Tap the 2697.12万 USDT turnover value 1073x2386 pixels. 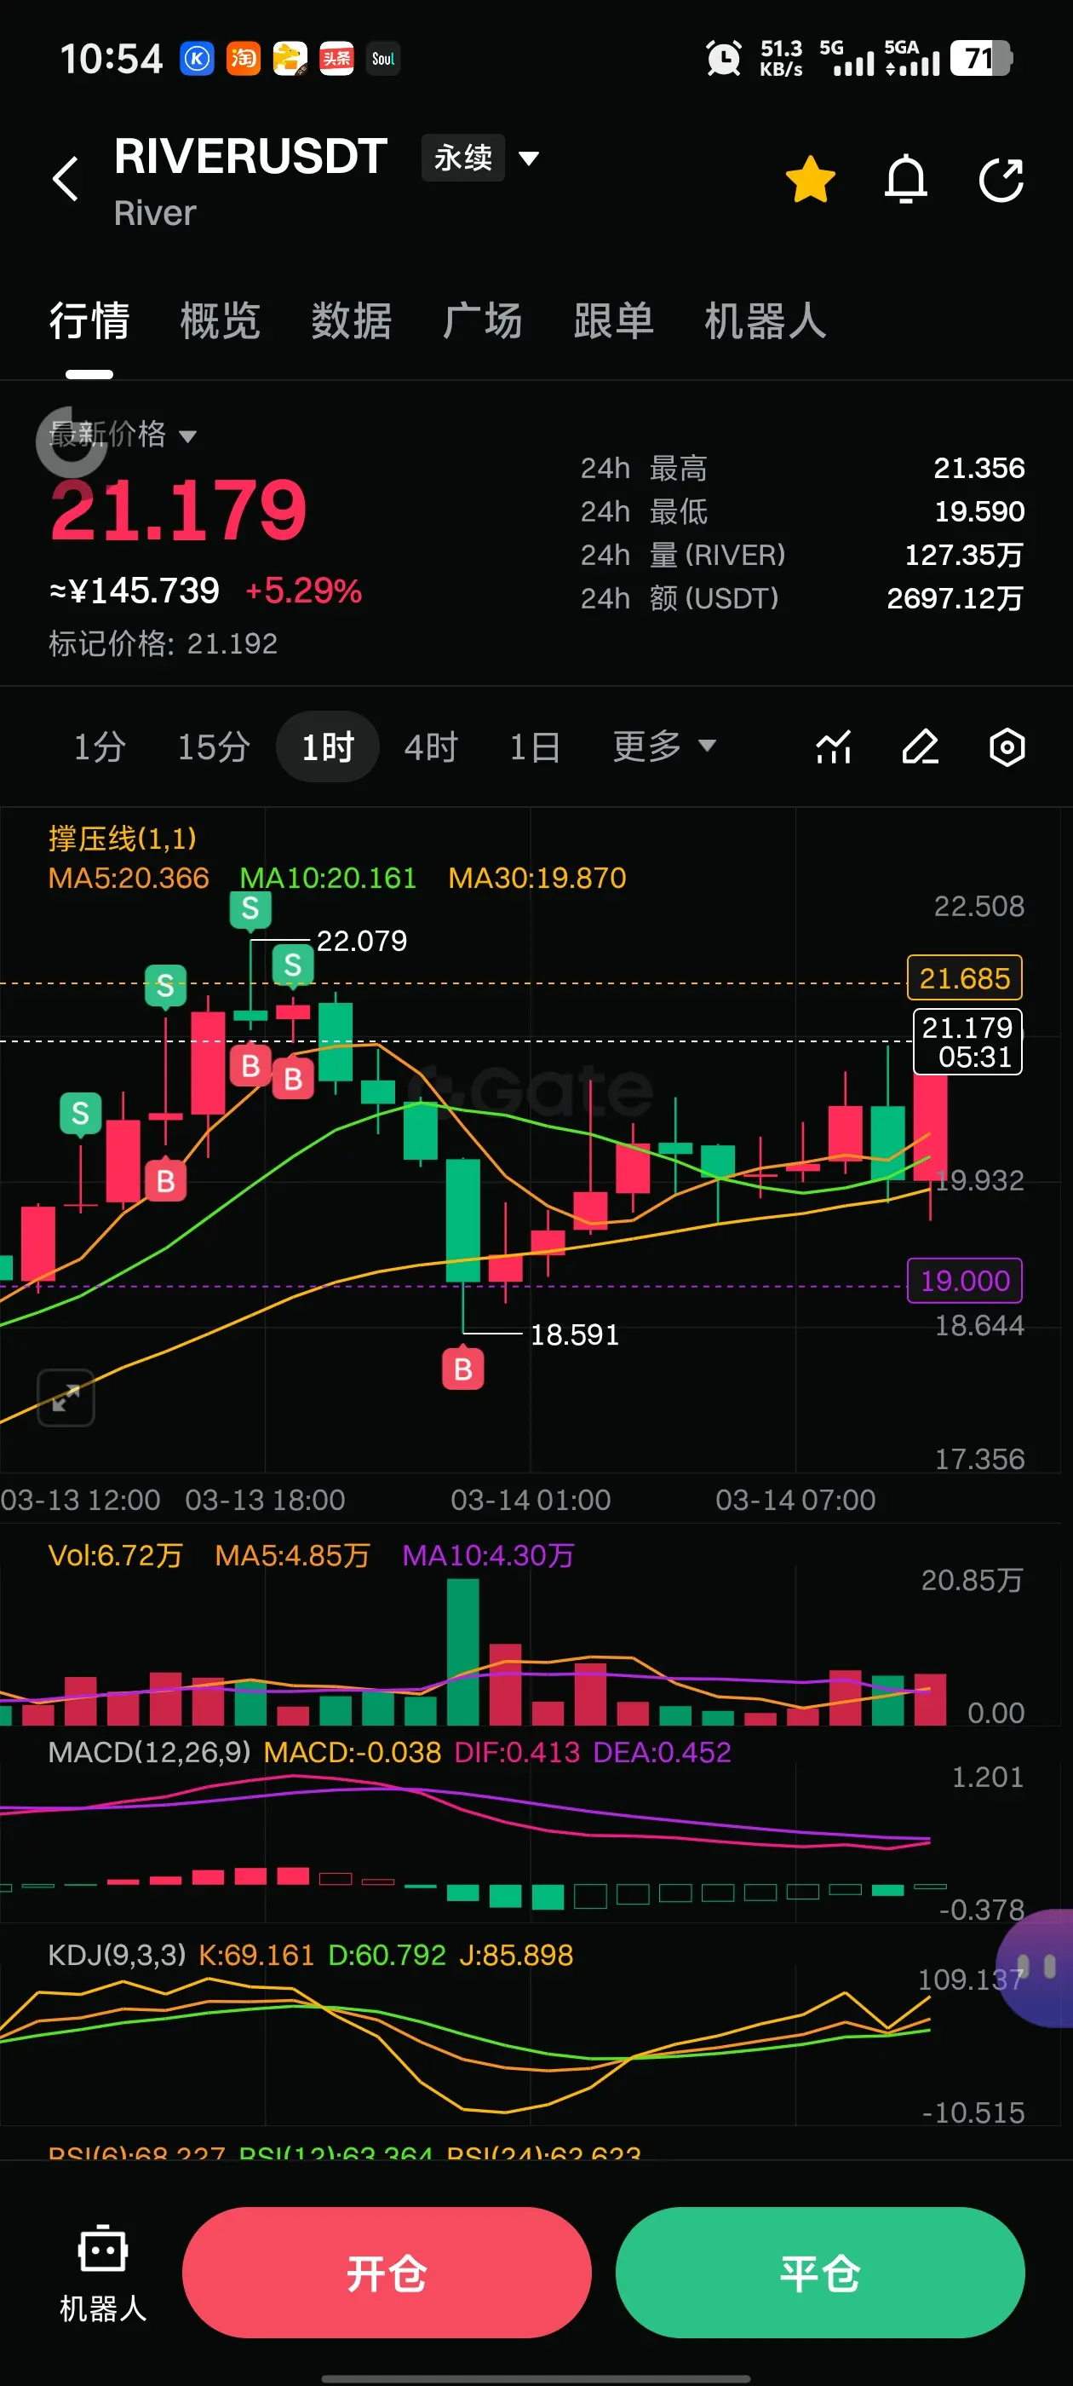pyautogui.click(x=955, y=598)
